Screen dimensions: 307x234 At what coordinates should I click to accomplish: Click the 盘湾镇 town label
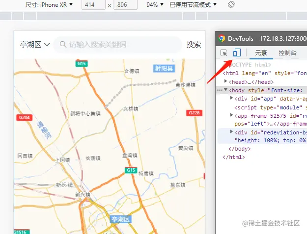click(x=130, y=156)
